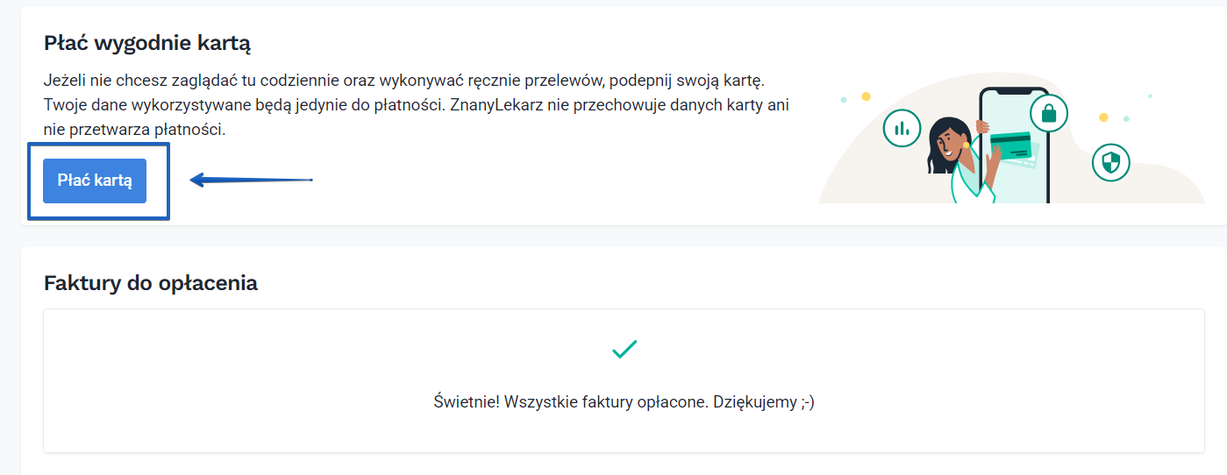Screen dimensions: 1227x475
Task: Click the blue "Płać kartą" button
Action: coord(95,181)
